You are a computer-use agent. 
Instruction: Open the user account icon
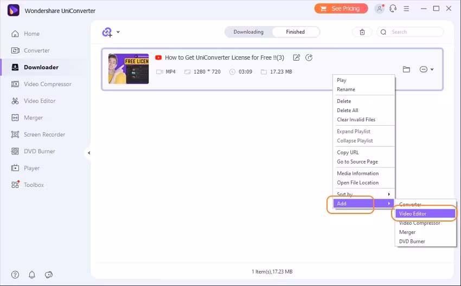(x=379, y=9)
